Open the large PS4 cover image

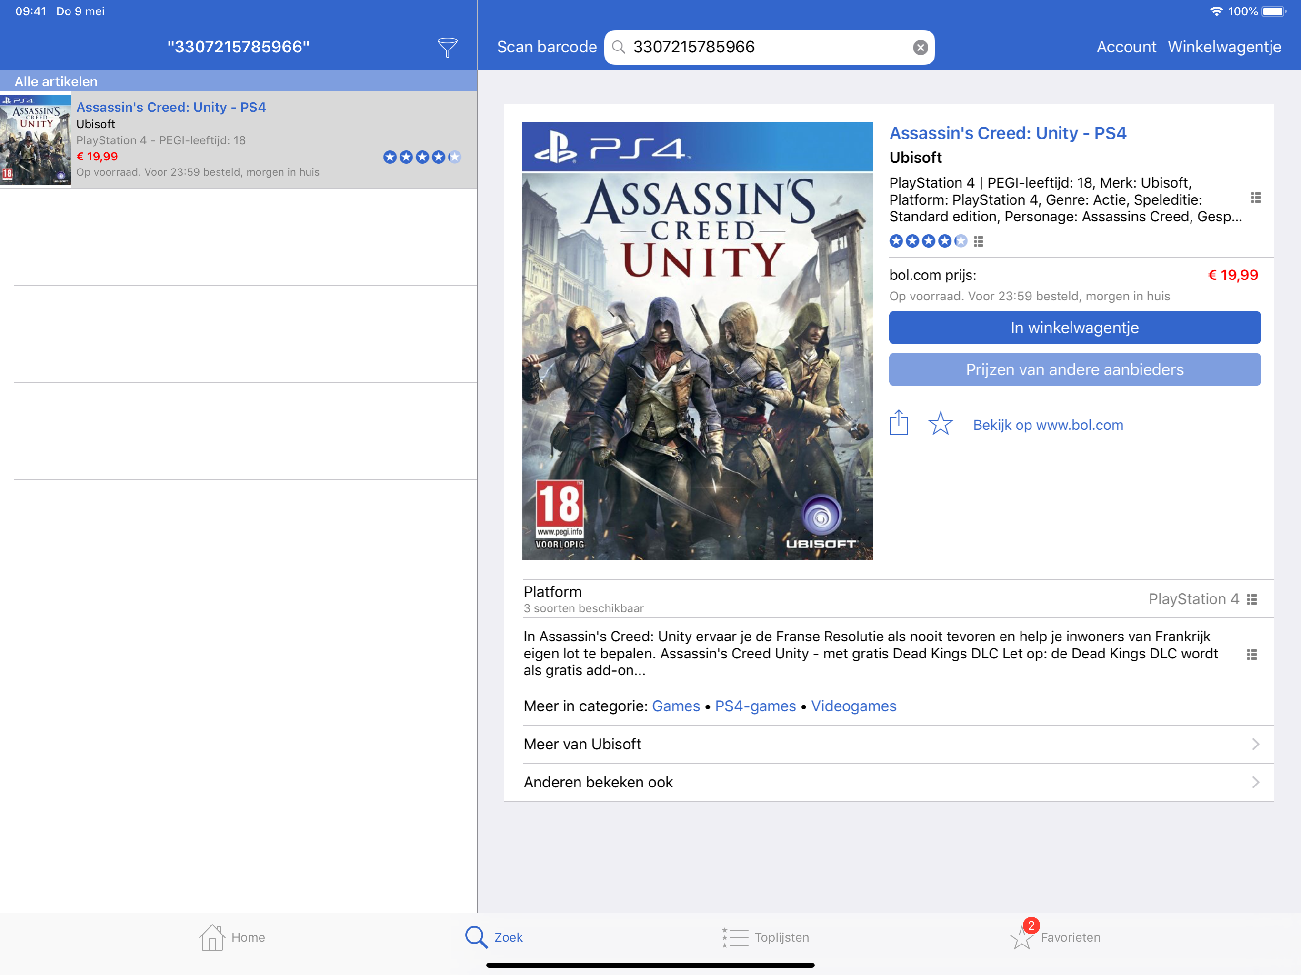pyautogui.click(x=697, y=340)
